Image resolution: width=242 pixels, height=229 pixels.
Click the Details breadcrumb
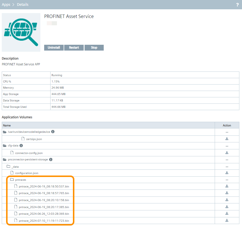[x=23, y=5]
